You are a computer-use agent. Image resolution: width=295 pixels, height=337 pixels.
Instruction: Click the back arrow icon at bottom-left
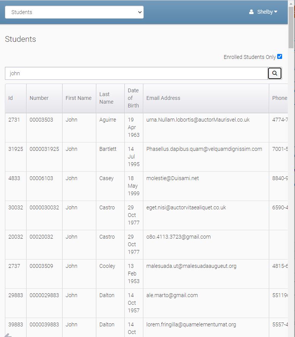coord(8,335)
